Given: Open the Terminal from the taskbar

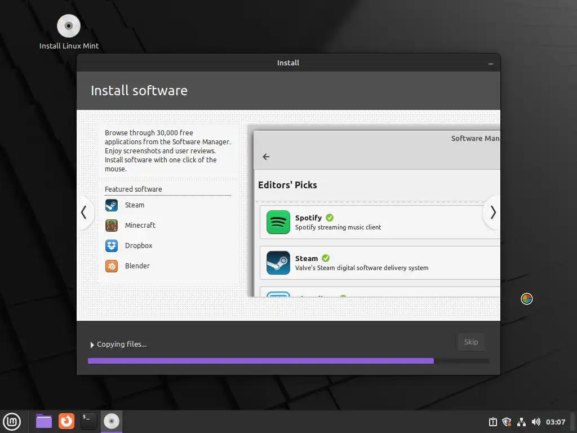Looking at the screenshot, I should [88, 421].
